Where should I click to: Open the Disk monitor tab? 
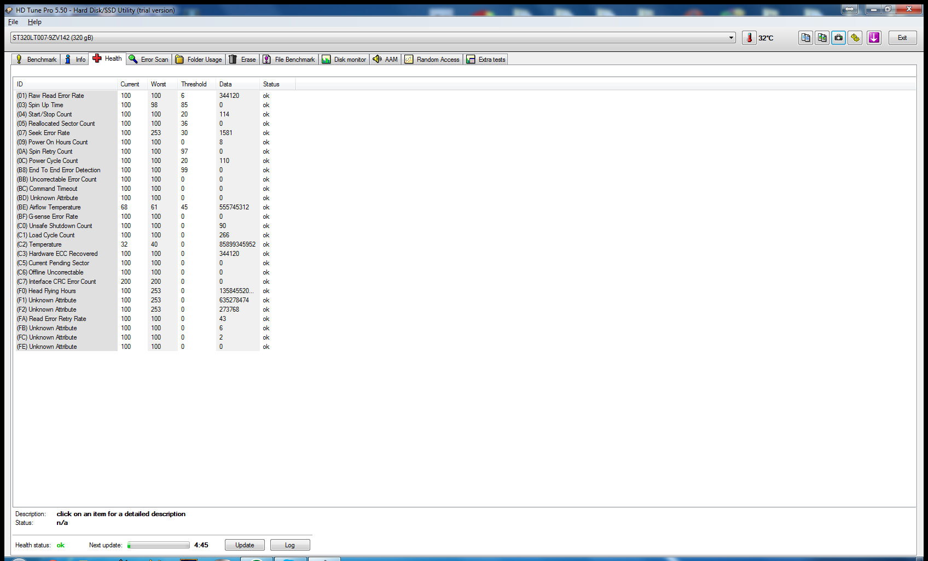344,60
